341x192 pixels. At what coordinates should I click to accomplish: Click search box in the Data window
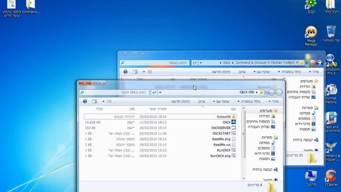(155, 63)
